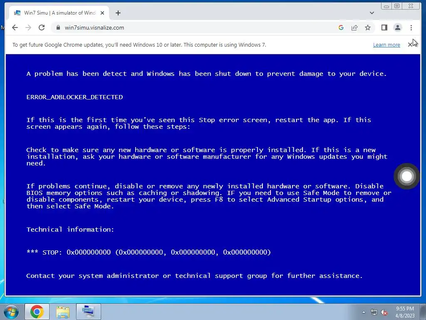This screenshot has width=426, height=320.
Task: Share this page using the share icon
Action: [x=354, y=27]
